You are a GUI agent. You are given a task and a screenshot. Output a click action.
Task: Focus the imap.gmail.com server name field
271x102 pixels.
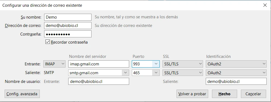(x=99, y=64)
